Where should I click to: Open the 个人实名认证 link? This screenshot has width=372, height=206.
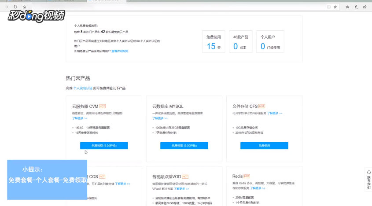(x=83, y=88)
